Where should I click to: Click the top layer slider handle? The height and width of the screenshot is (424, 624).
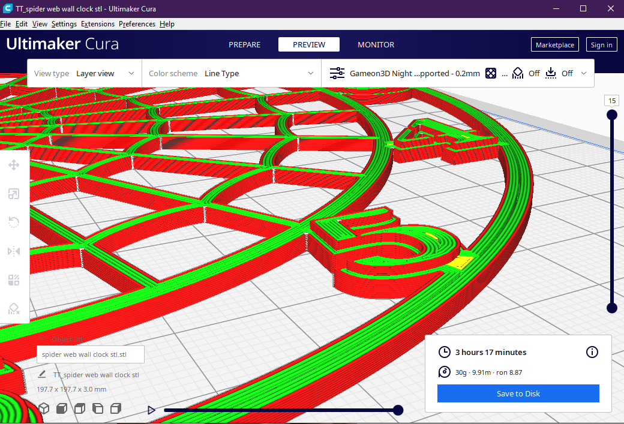(611, 115)
